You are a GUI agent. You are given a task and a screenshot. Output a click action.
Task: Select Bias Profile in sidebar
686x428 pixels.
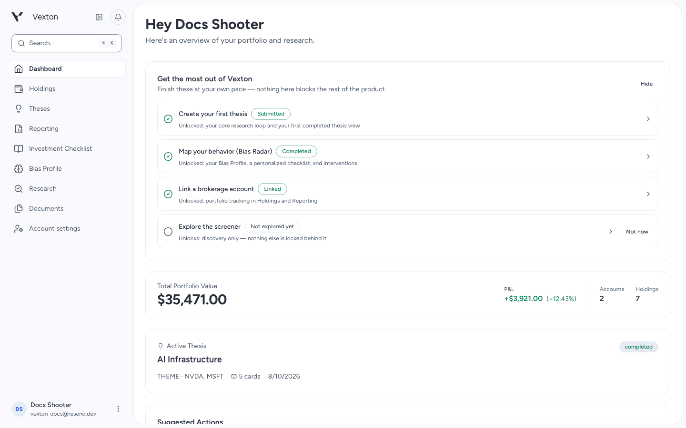click(67, 169)
